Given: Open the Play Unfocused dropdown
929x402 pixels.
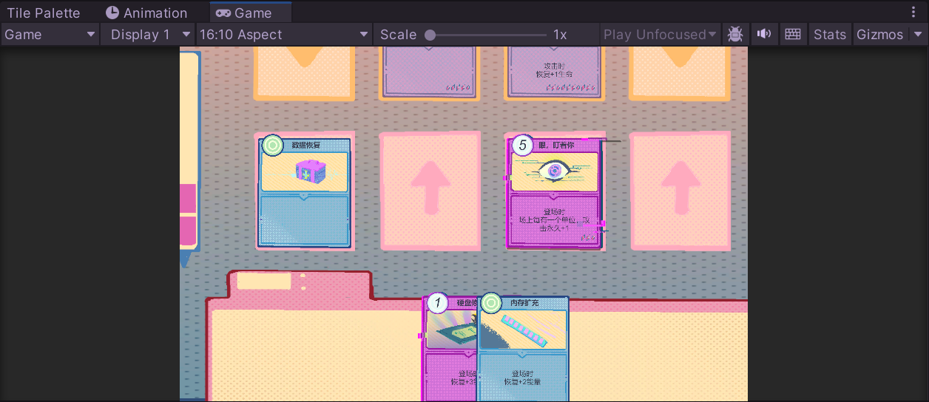Looking at the screenshot, I should coord(660,35).
